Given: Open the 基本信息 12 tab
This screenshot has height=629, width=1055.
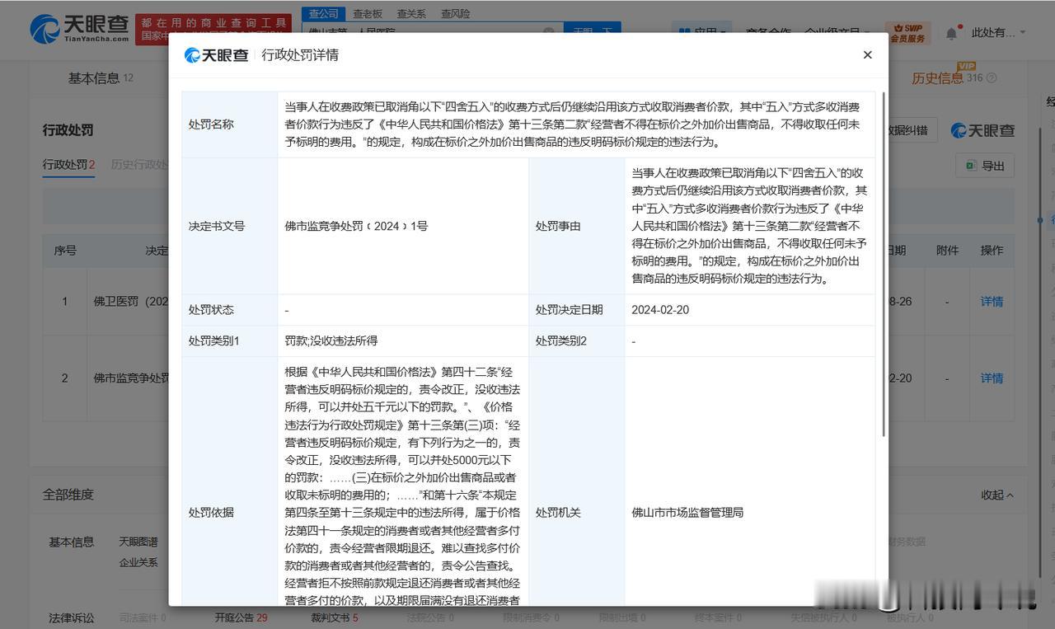Looking at the screenshot, I should pos(100,78).
